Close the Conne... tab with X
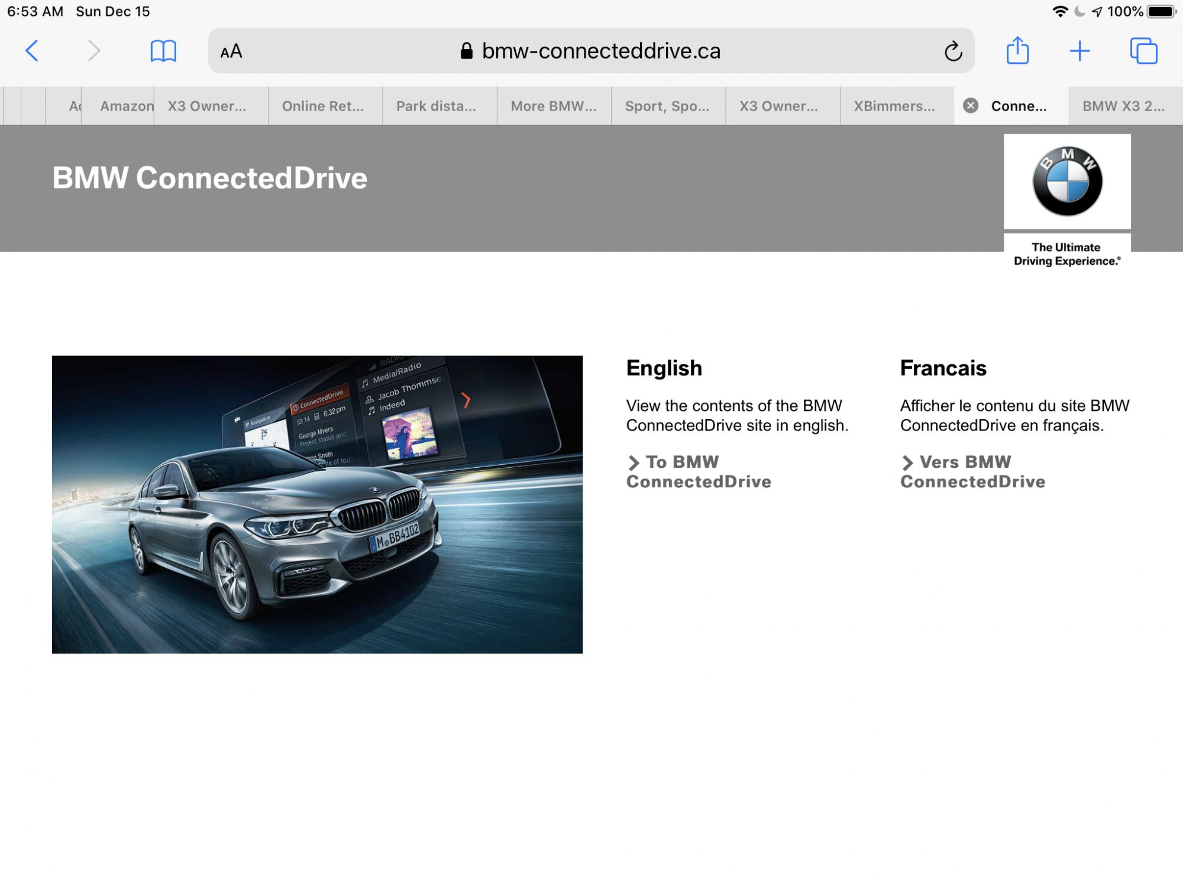 970,106
